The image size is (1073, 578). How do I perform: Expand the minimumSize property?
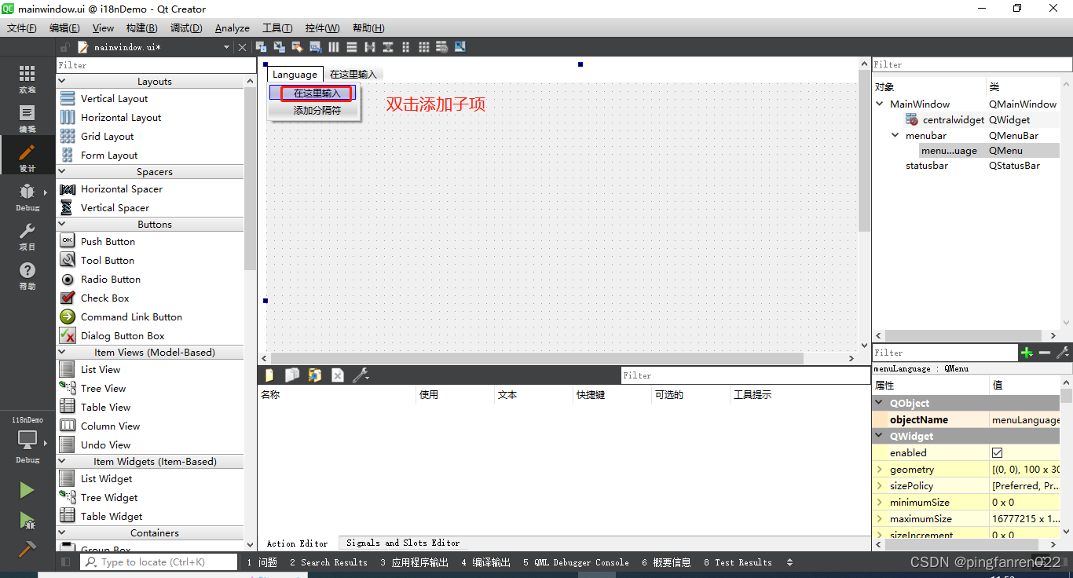pyautogui.click(x=880, y=503)
